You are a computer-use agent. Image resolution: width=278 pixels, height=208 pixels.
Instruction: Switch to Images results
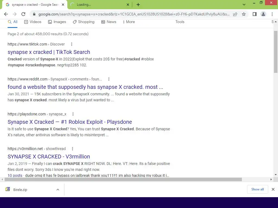coord(57,22)
